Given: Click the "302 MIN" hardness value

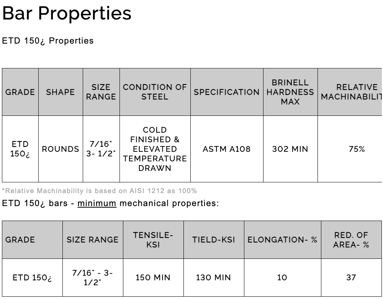Looking at the screenshot, I should 290,149.
